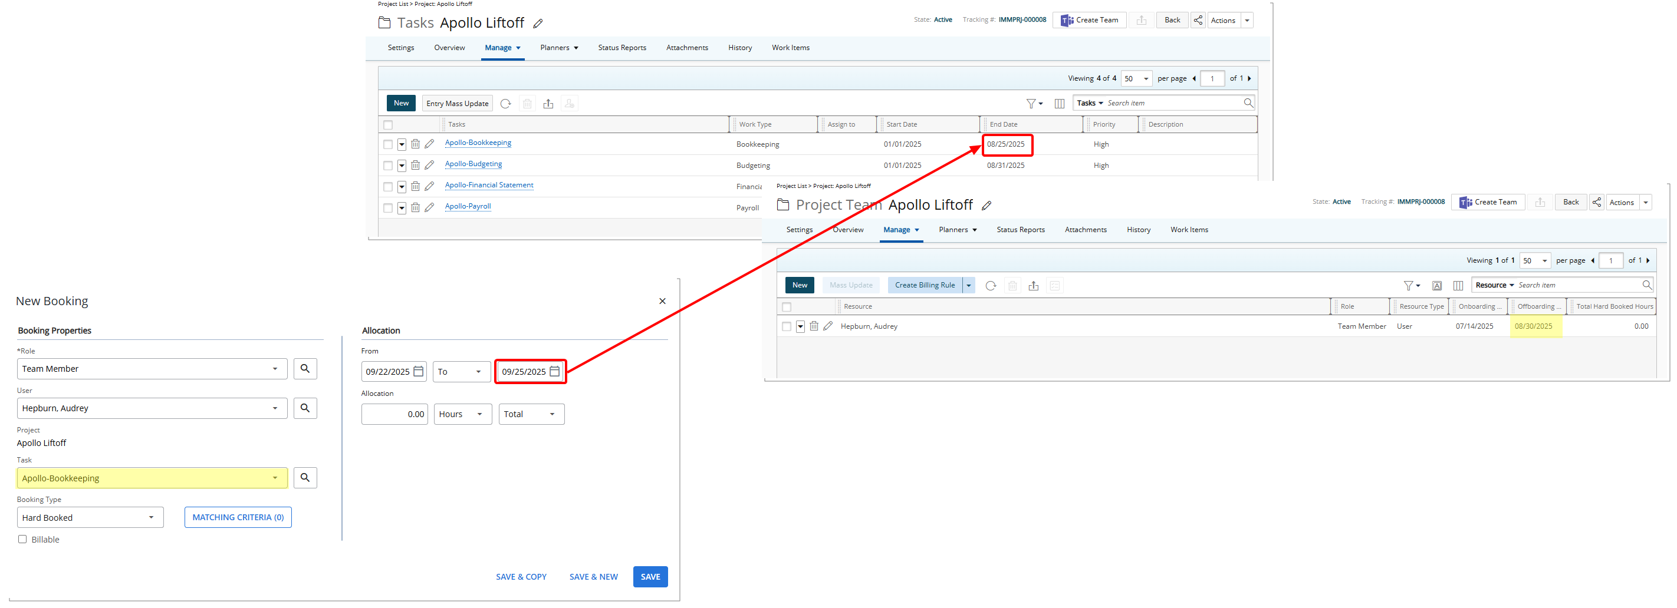Click the column chooser icon in Tasks toolbar
Screen dimensions: 1677x608
coord(1059,103)
